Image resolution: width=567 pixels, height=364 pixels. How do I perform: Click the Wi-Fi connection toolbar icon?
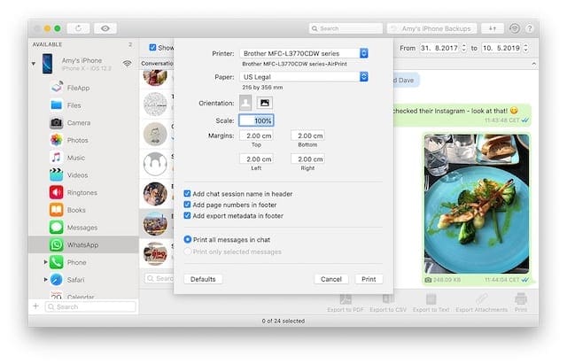515,28
